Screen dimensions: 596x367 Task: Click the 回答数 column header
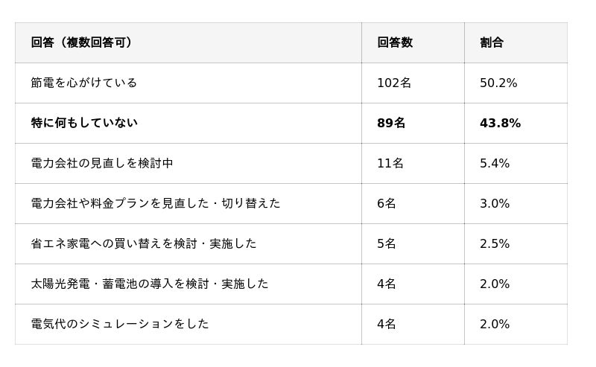[395, 42]
